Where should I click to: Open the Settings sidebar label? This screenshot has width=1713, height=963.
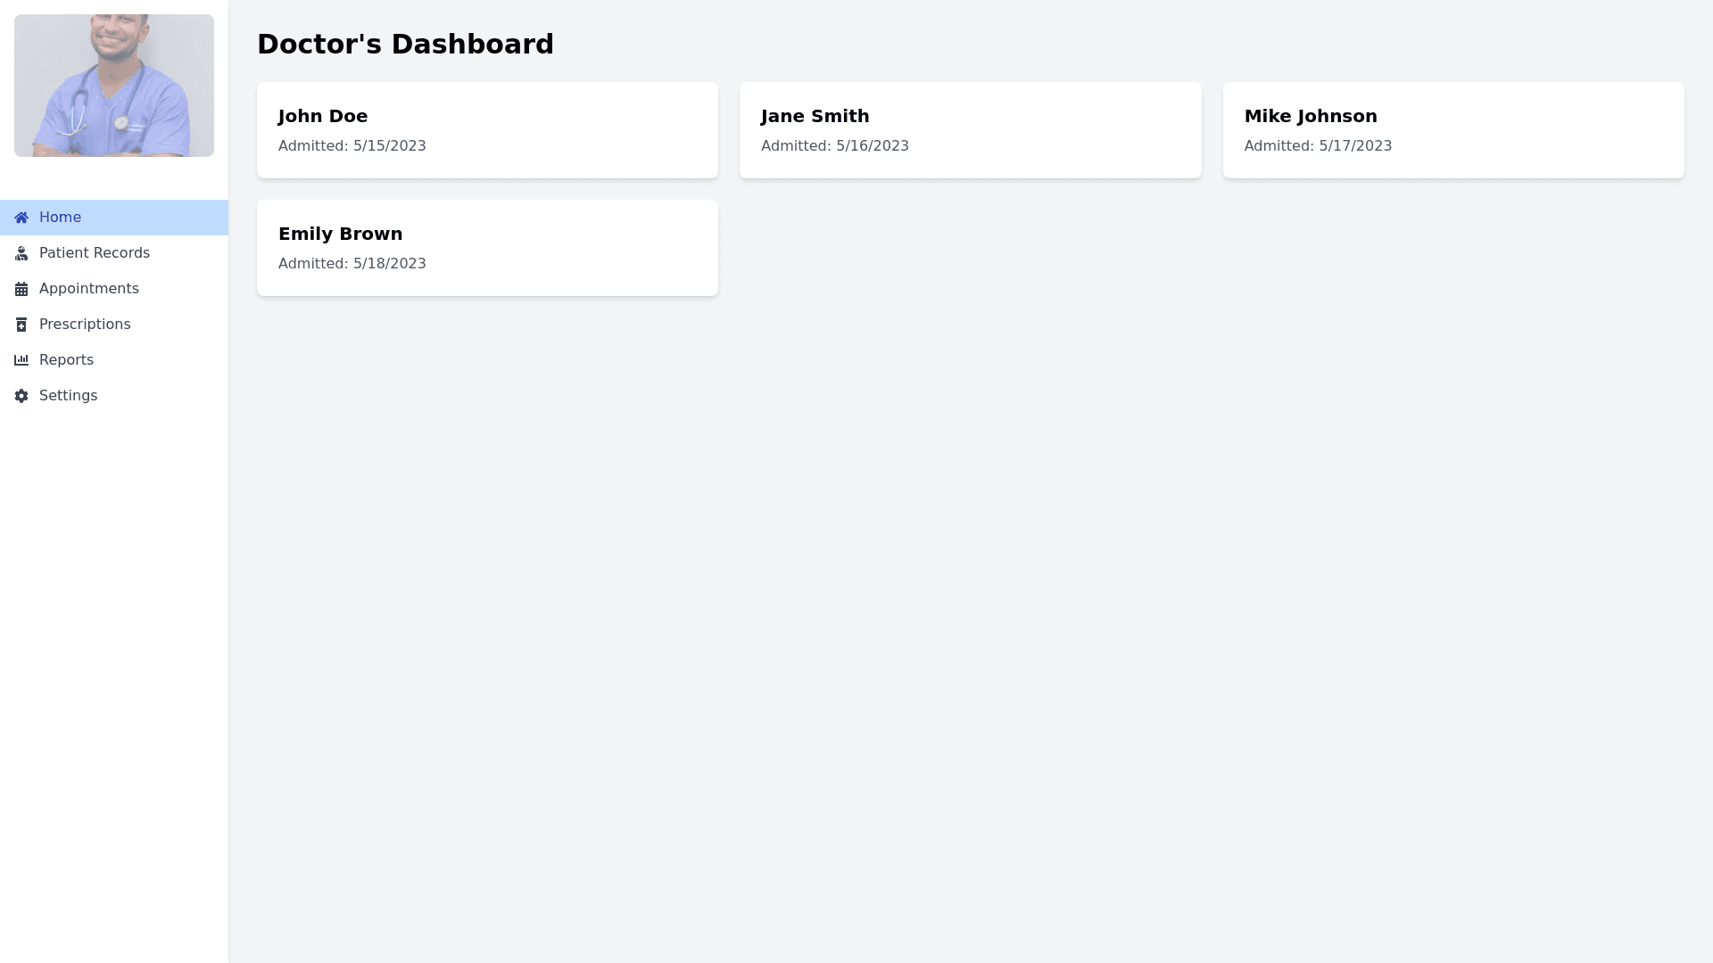point(68,396)
